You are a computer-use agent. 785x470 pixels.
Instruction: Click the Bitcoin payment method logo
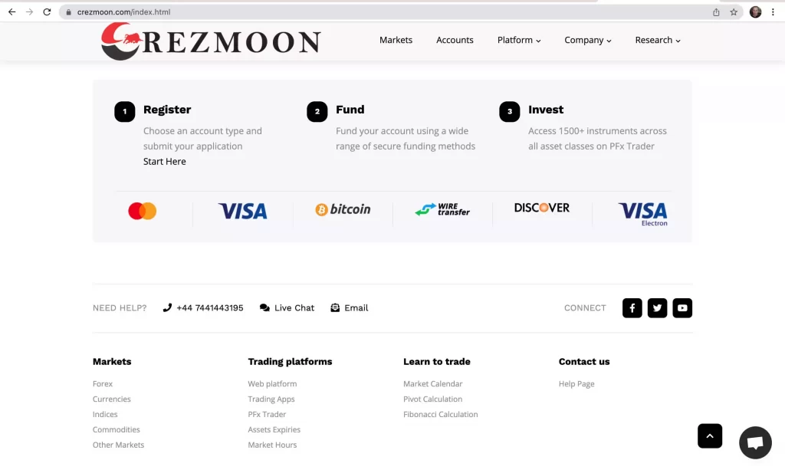pos(343,209)
